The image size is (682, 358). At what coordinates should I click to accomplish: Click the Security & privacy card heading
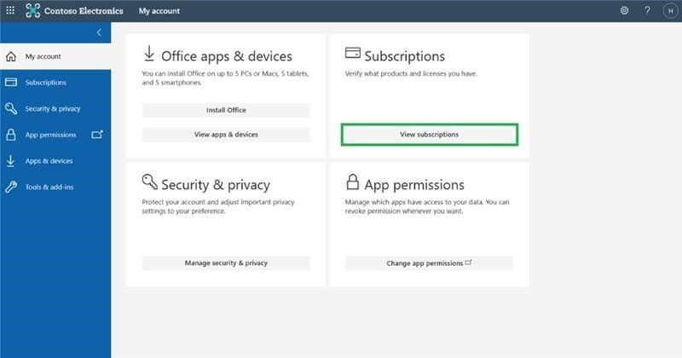tap(216, 185)
